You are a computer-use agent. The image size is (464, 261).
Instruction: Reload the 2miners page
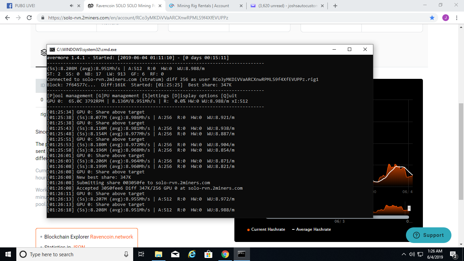(29, 18)
